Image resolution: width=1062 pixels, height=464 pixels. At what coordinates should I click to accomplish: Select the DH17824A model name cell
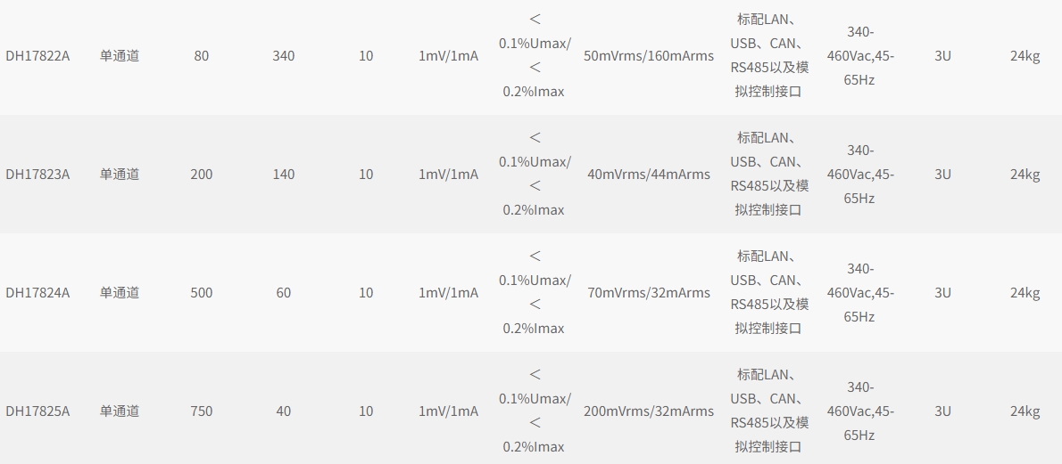point(37,292)
